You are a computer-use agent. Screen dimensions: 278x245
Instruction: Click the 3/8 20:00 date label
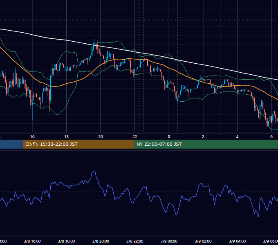101,241
